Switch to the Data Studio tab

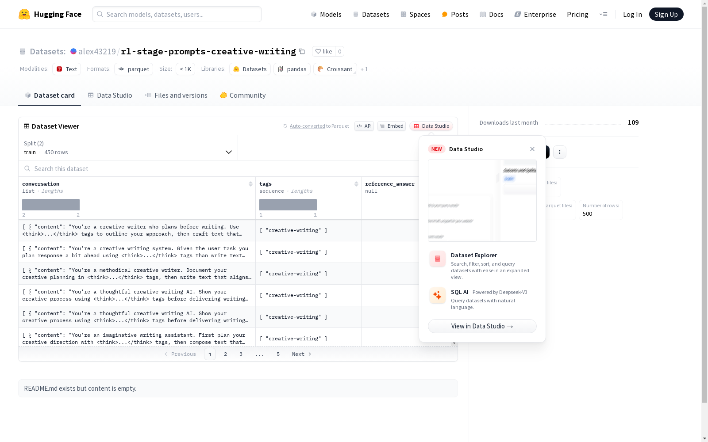click(x=110, y=95)
